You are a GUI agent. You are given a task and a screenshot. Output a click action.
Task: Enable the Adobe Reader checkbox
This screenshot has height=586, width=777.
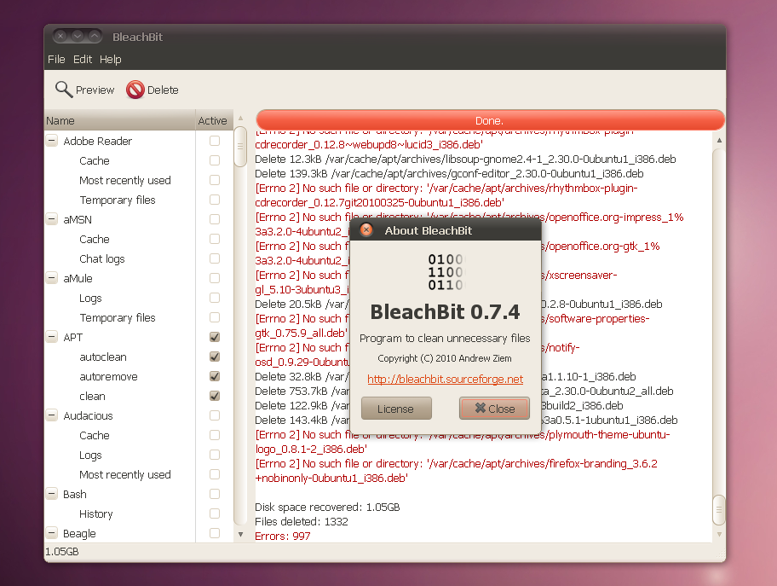215,141
